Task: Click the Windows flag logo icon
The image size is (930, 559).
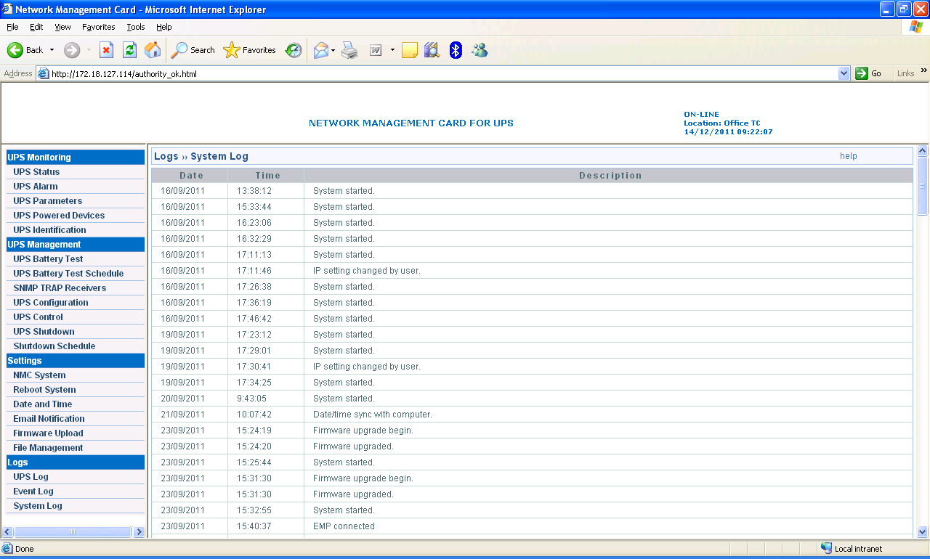Action: 916,27
